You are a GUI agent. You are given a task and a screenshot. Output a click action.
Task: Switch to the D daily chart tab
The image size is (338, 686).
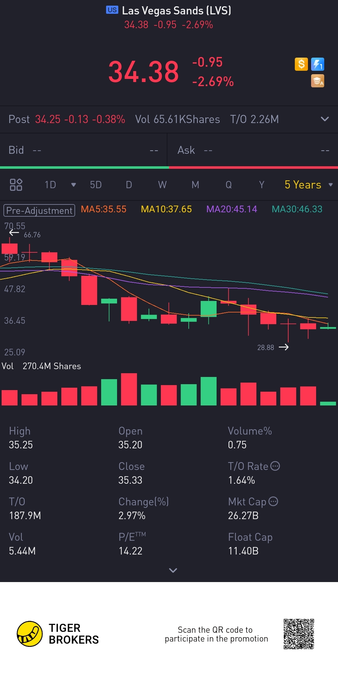click(x=129, y=185)
